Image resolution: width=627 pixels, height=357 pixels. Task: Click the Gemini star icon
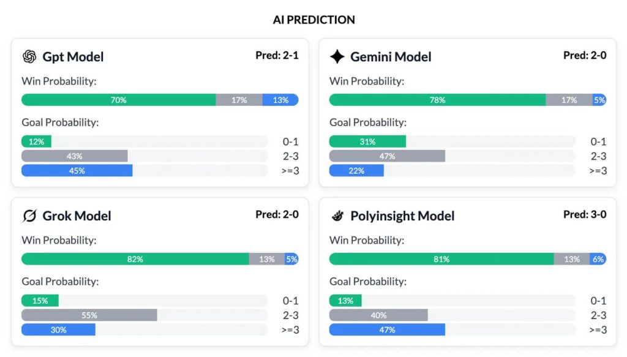[x=337, y=57]
